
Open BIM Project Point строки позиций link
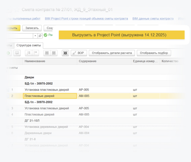(x=86, y=18)
